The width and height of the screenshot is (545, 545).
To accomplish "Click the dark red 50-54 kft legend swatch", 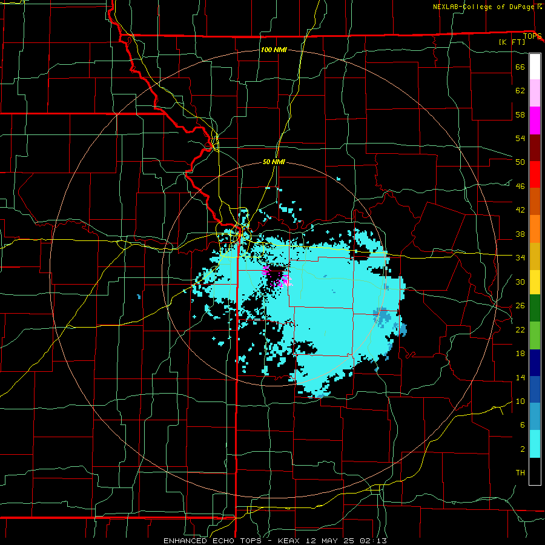I will pyautogui.click(x=535, y=148).
